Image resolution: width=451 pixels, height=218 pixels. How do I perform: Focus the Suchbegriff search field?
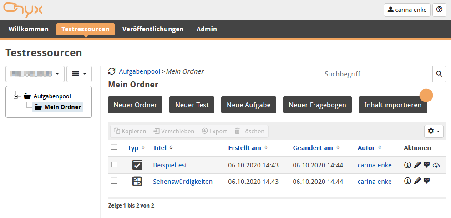pos(376,74)
